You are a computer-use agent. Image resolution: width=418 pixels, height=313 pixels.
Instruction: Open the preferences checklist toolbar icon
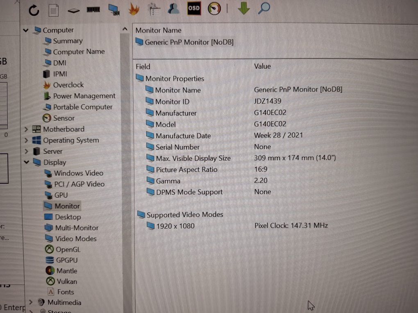point(154,9)
